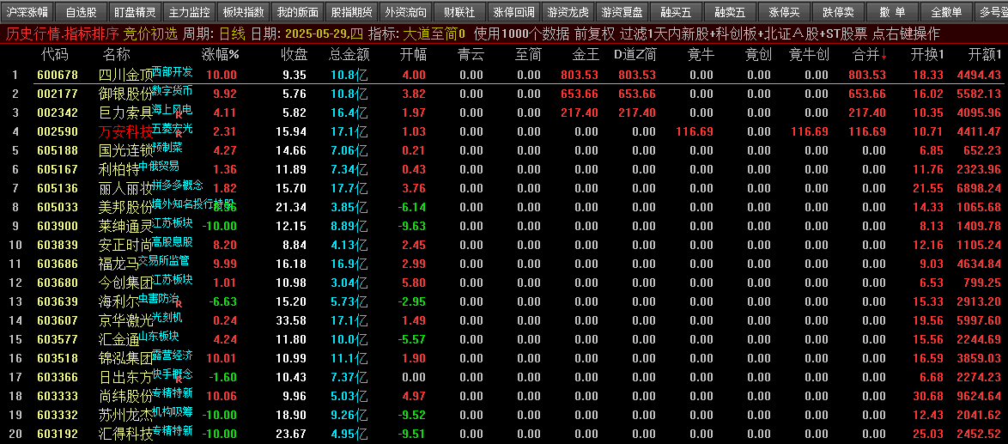Click the 融卖五 trade button

coord(729,11)
